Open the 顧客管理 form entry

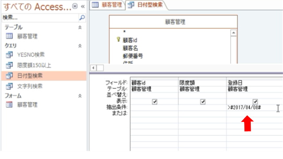(x=27, y=105)
